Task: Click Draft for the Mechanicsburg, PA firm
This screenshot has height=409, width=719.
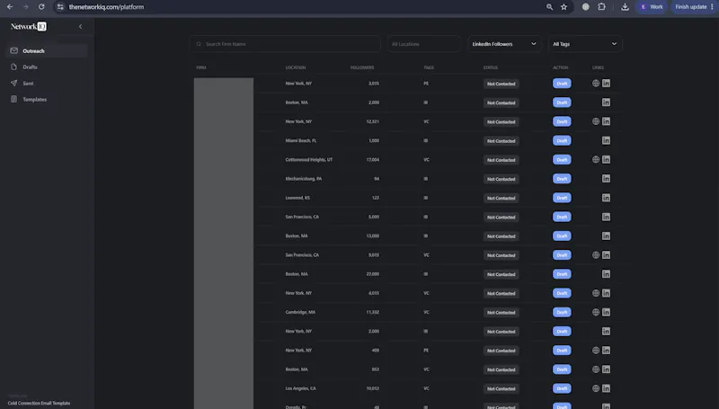Action: 562,179
